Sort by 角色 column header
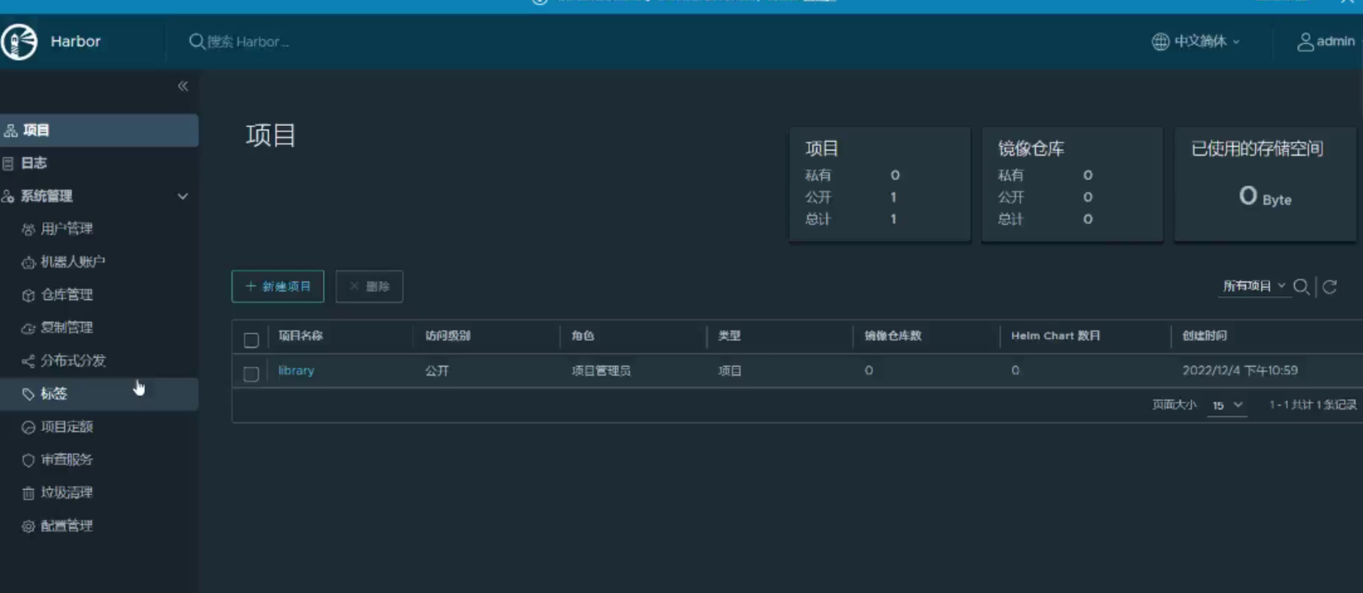Image resolution: width=1363 pixels, height=593 pixels. (583, 335)
